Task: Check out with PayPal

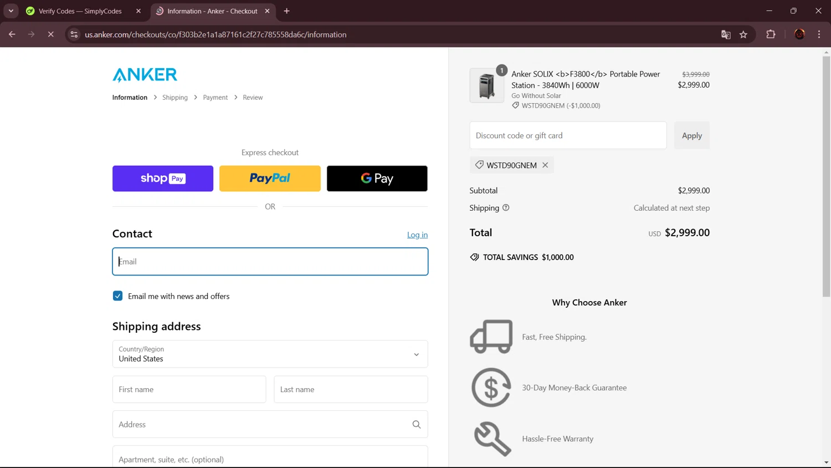Action: coord(270,179)
